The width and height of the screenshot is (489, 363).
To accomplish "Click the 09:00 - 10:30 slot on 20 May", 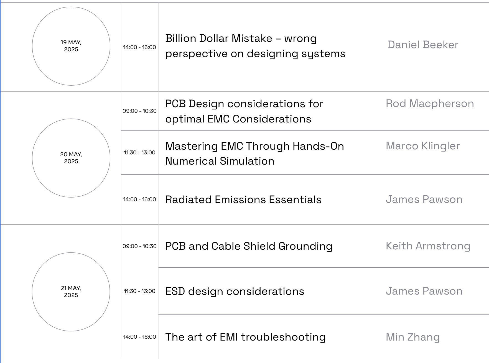I will point(140,111).
